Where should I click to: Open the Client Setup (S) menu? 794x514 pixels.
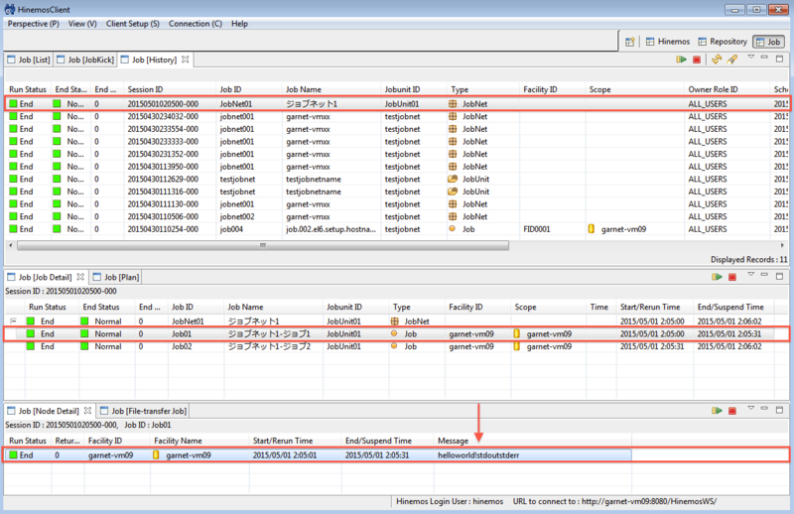133,24
